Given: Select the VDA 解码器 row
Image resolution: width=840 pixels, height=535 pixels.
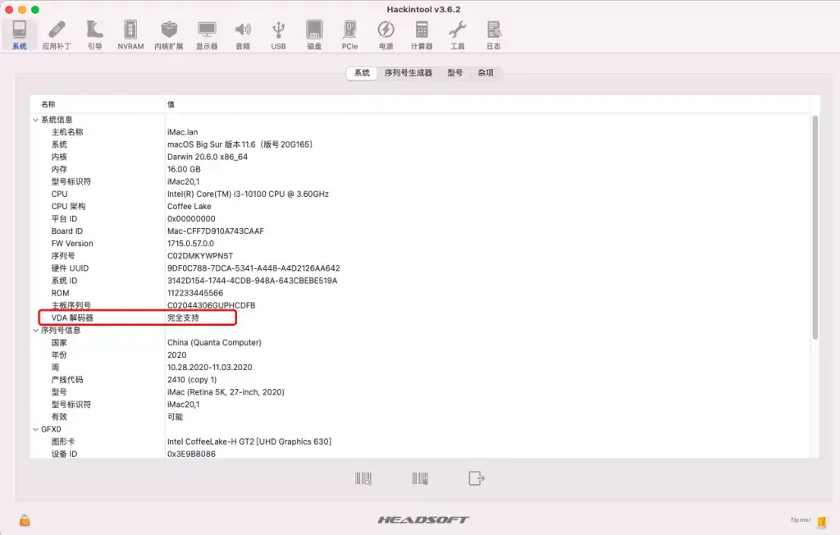Looking at the screenshot, I should [421, 318].
